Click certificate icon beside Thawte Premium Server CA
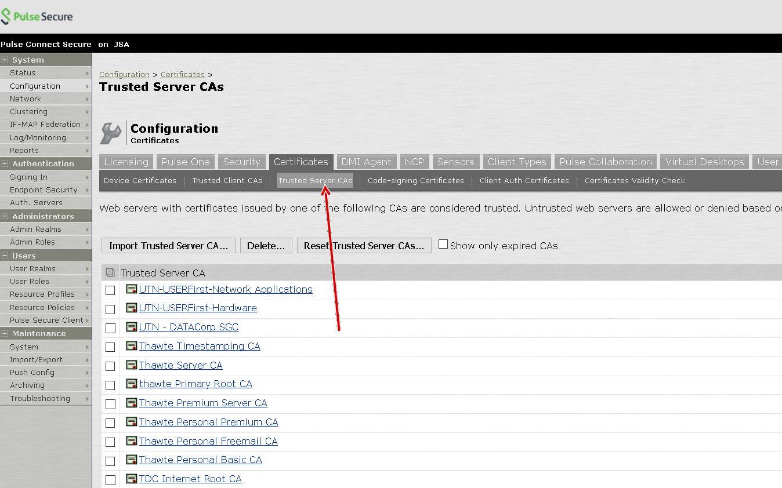 coord(132,403)
